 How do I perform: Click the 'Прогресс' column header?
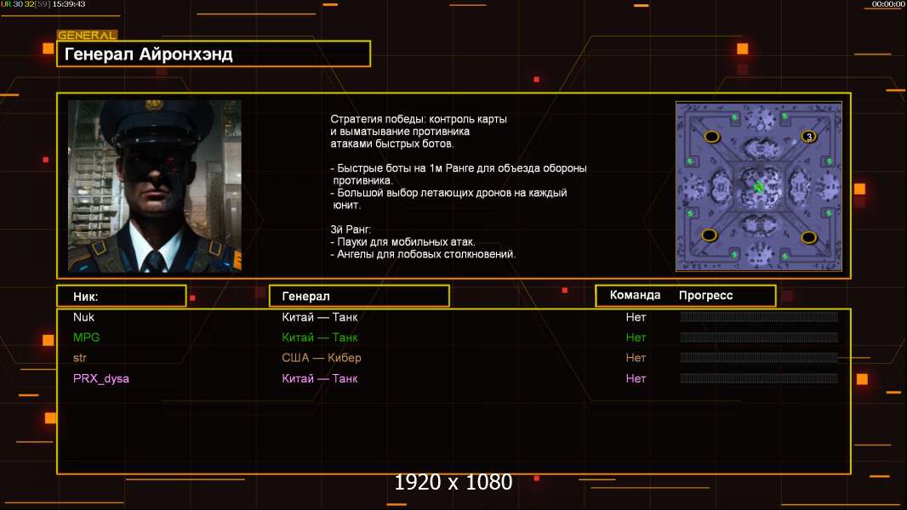(705, 296)
